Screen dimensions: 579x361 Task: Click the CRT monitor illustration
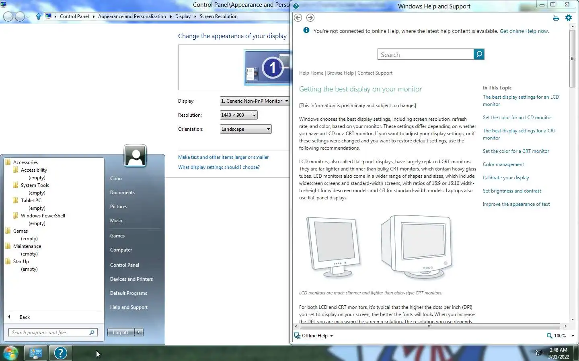click(x=417, y=247)
